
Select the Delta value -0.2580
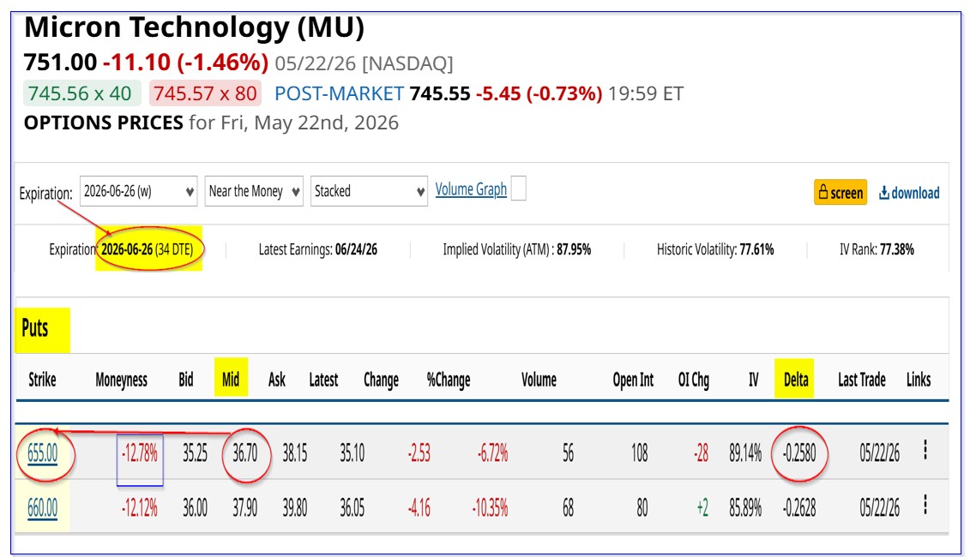[x=799, y=454]
